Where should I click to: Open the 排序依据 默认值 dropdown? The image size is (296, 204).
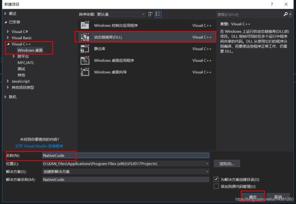click(x=121, y=14)
